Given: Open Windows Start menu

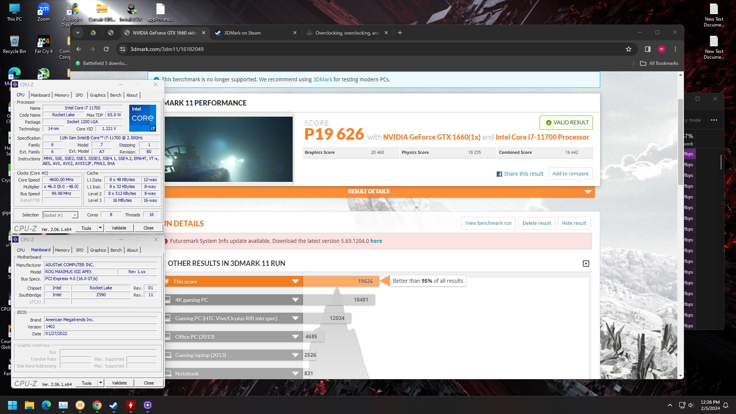Looking at the screenshot, I should pyautogui.click(x=12, y=405).
